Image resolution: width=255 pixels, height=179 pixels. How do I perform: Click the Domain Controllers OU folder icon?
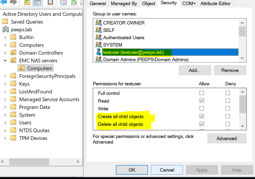13,53
